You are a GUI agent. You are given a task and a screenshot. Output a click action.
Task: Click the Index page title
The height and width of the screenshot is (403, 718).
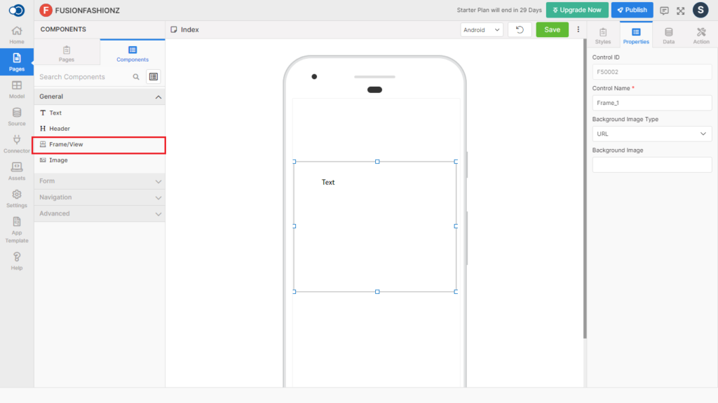[189, 29]
